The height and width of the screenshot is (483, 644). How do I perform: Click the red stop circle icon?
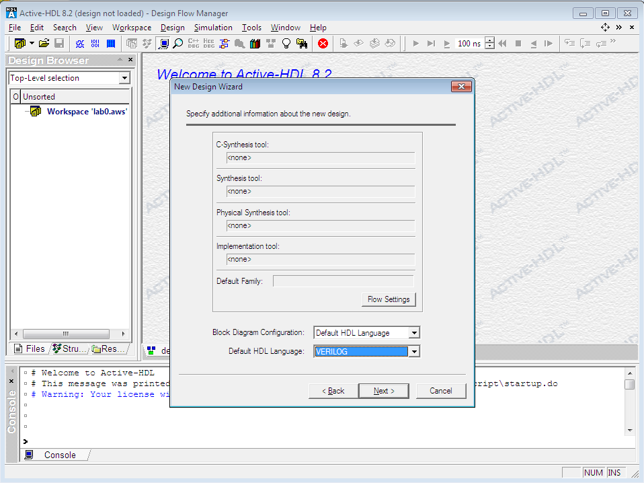pos(323,44)
